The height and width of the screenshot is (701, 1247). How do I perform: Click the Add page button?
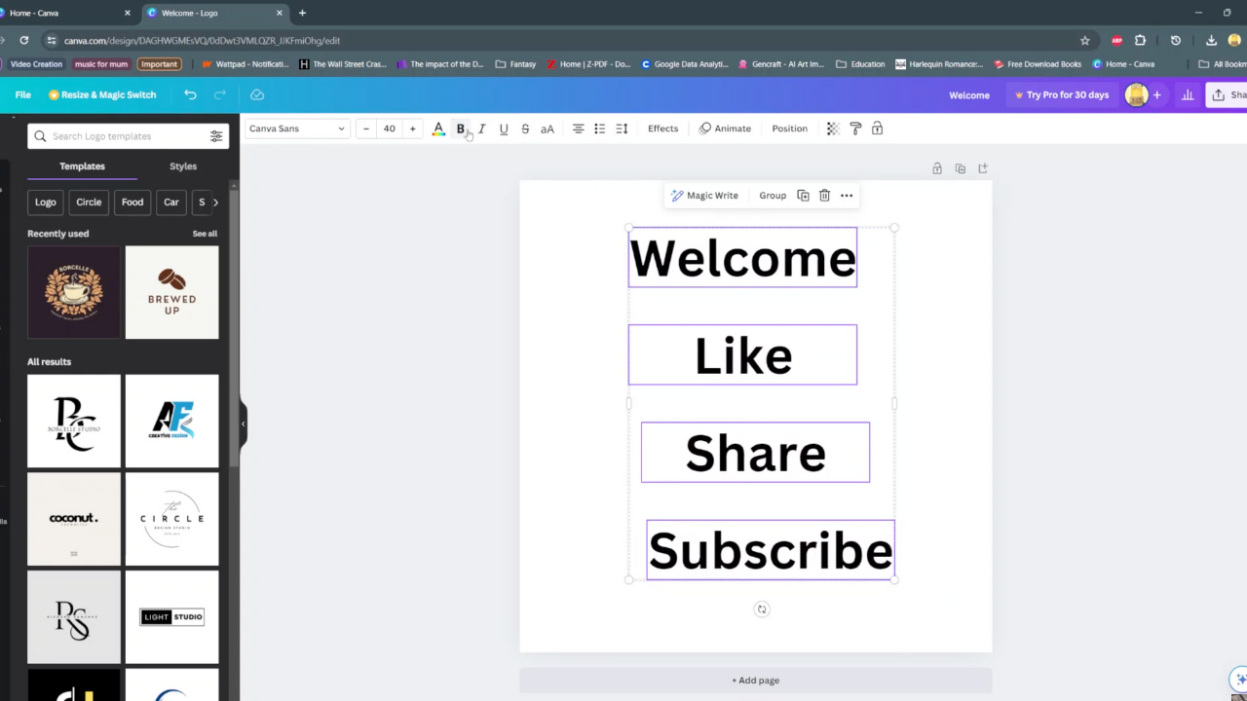[x=756, y=681]
